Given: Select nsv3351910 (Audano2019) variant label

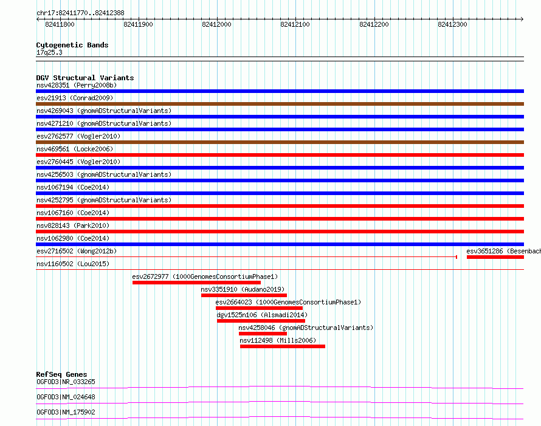Looking at the screenshot, I should (x=243, y=289).
